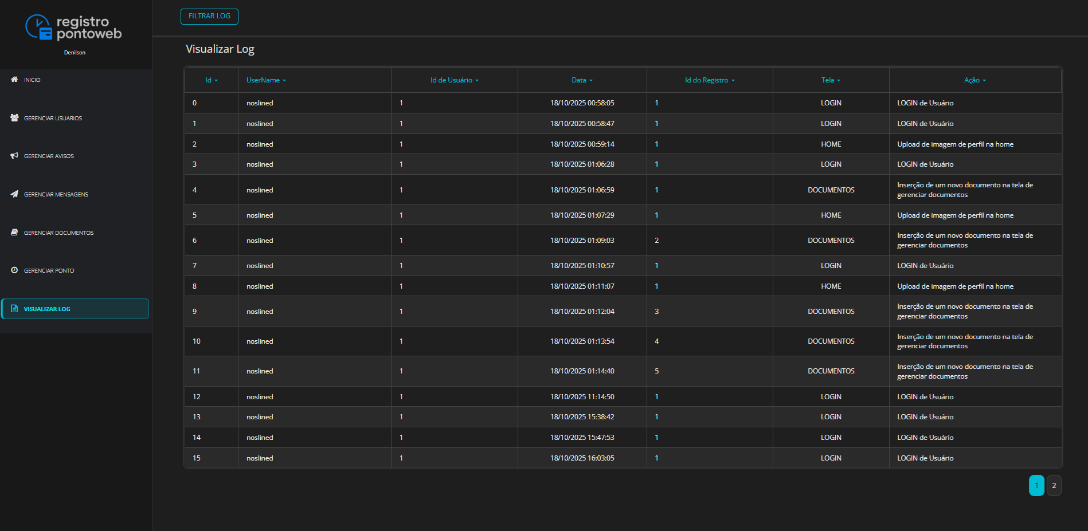The height and width of the screenshot is (531, 1088).
Task: Open the Gerenciar Mensagens menu item
Action: pos(56,195)
